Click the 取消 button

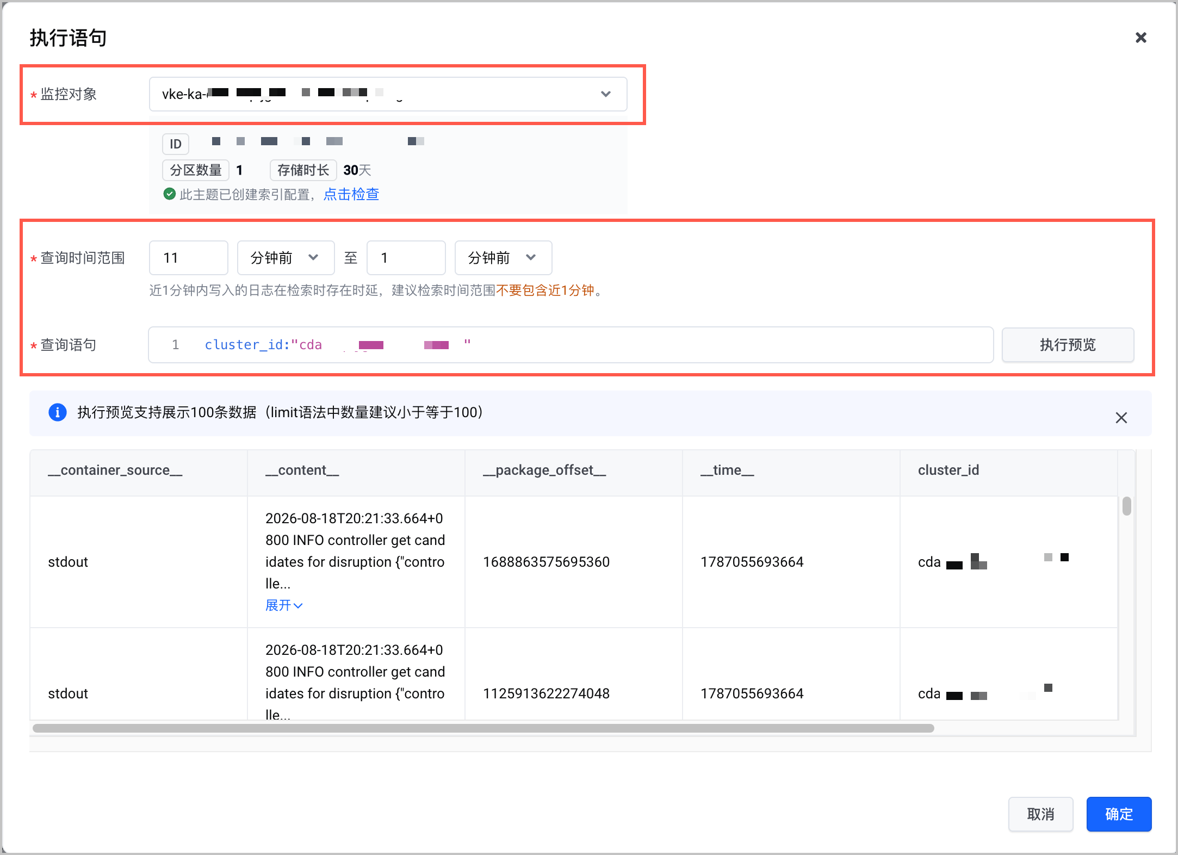(x=1040, y=814)
